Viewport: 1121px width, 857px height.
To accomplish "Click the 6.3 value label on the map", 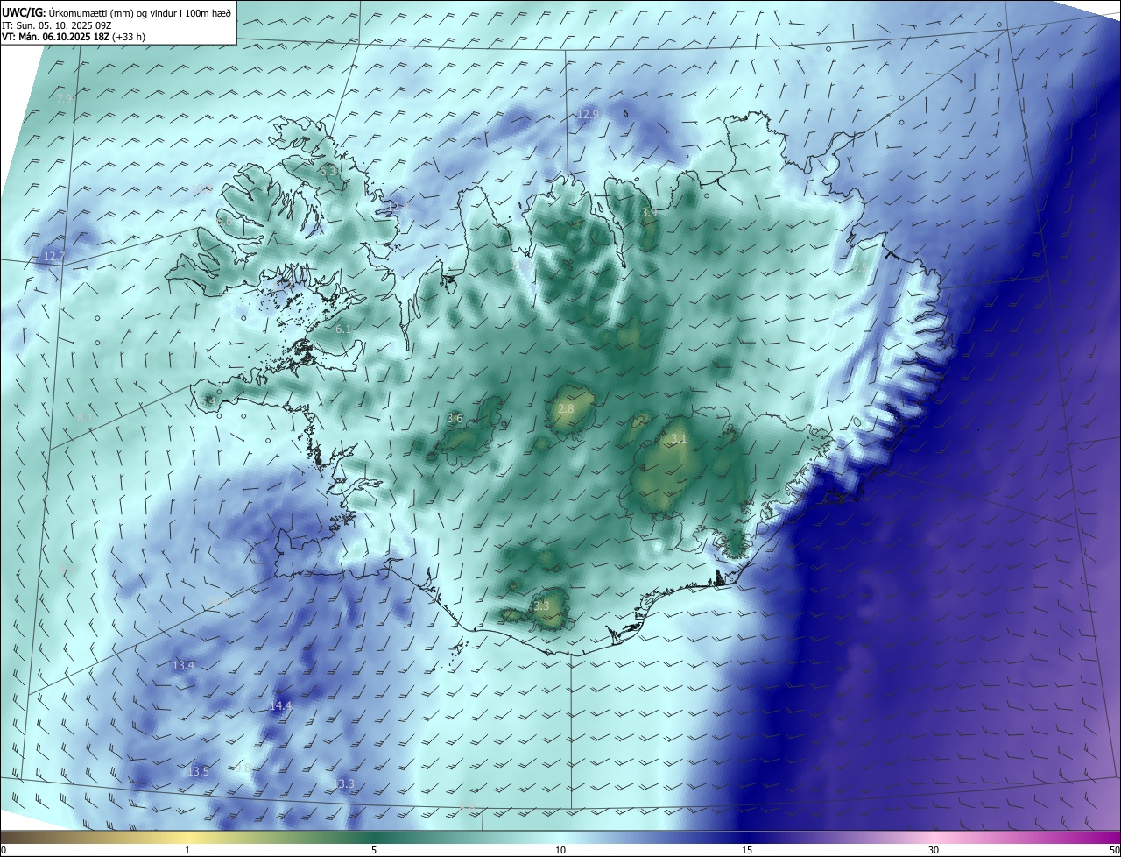I will coord(328,172).
